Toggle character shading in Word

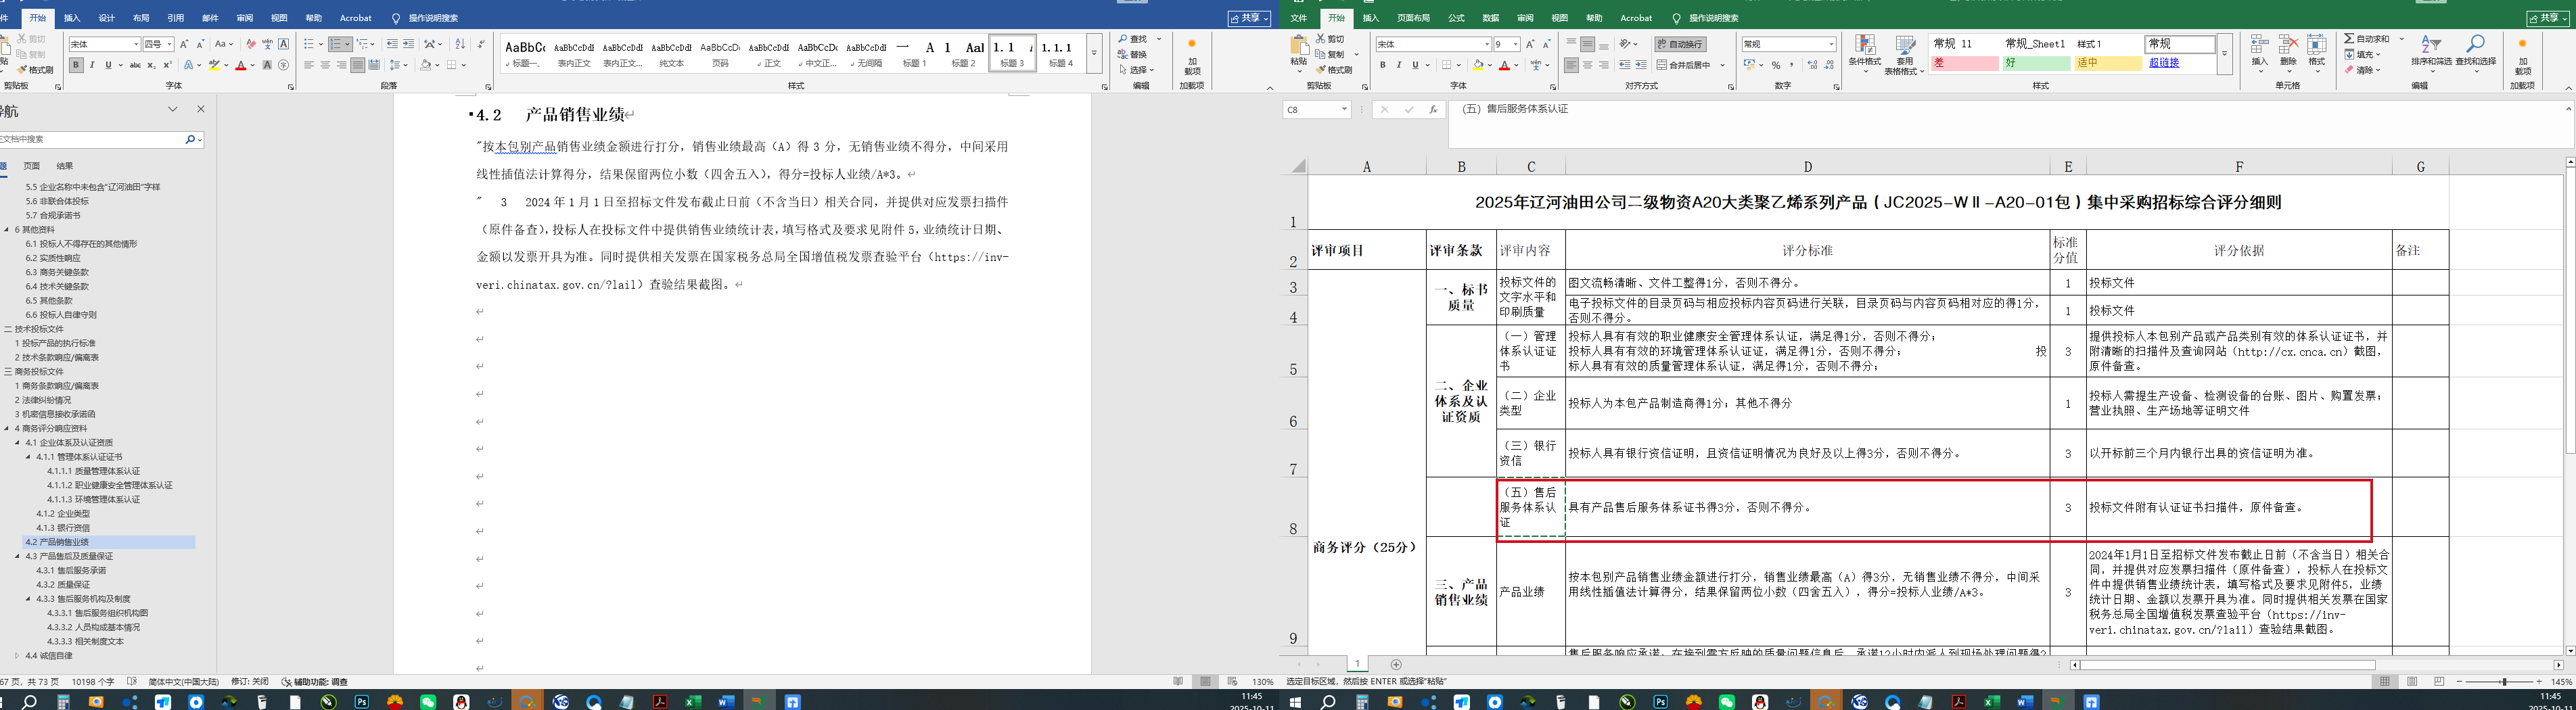[x=268, y=65]
